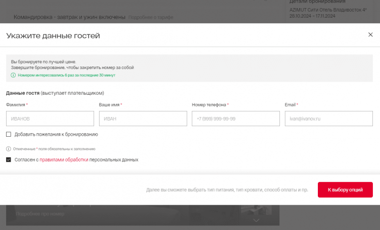Viewport: 380px width, 230px height.
Task: Uncheck the personal data consent checkbox
Action: click(9, 160)
